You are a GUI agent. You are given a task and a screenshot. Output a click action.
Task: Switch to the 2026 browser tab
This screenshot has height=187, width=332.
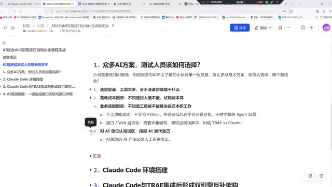point(94,4)
